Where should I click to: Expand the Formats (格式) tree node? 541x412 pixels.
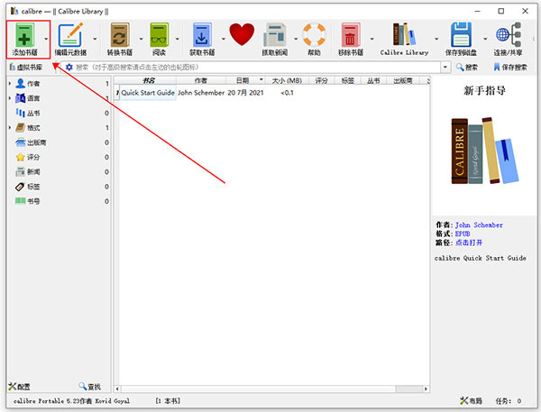[x=10, y=127]
